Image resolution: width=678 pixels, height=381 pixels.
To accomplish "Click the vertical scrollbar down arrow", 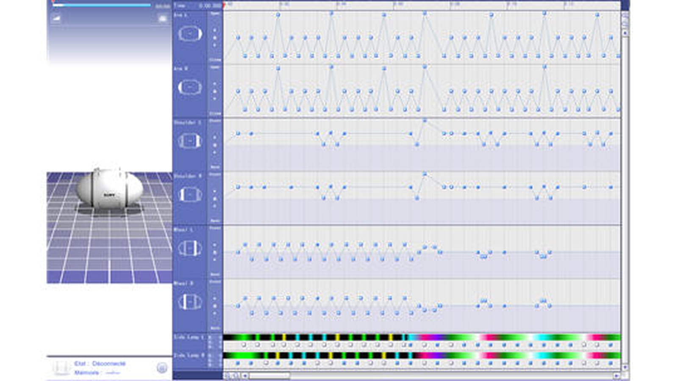I will (x=625, y=367).
